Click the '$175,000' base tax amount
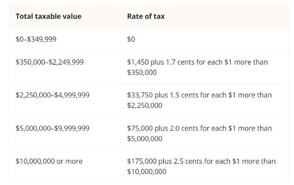Image resolution: width=294 pixels, height=185 pixels. pyautogui.click(x=142, y=161)
